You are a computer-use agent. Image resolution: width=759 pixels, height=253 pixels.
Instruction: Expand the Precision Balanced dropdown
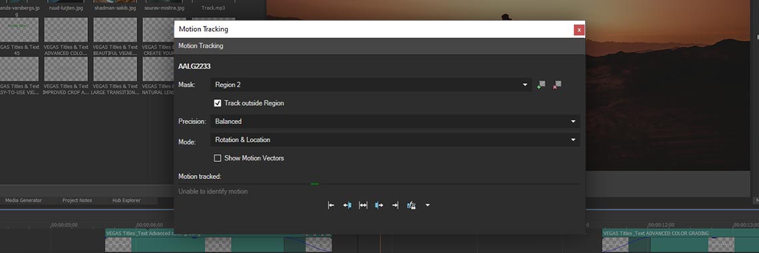(395, 121)
